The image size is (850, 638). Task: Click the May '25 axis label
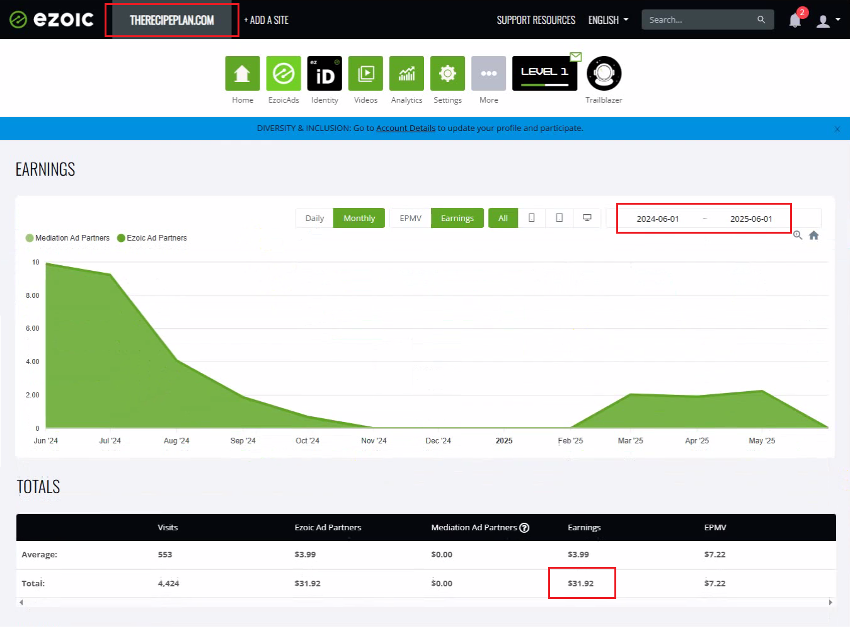tap(762, 441)
